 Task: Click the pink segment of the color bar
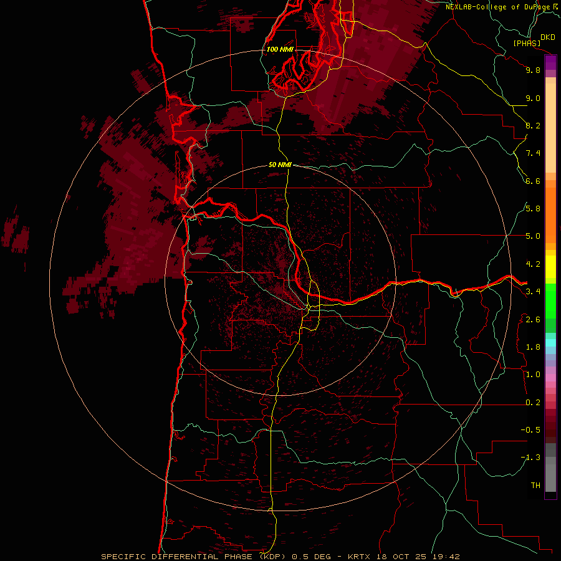[550, 378]
